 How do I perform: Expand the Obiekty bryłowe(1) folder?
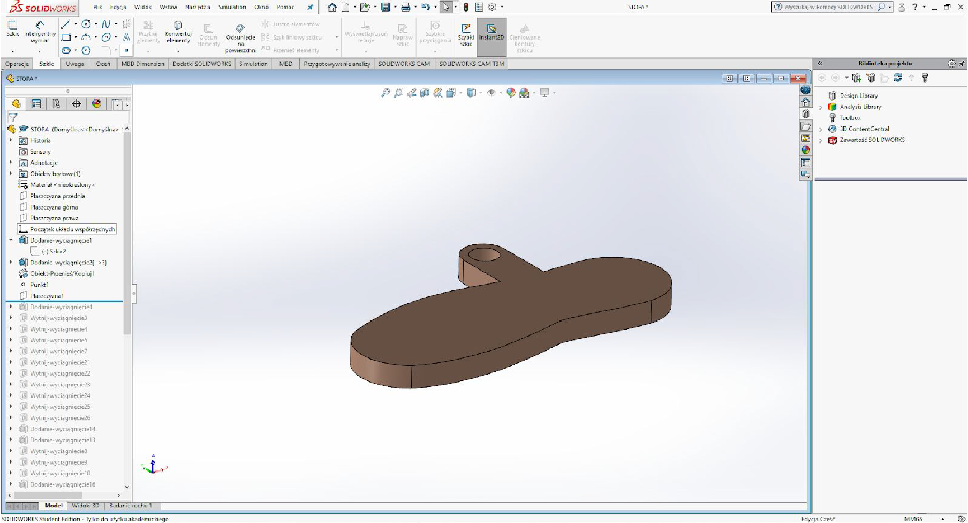(11, 174)
